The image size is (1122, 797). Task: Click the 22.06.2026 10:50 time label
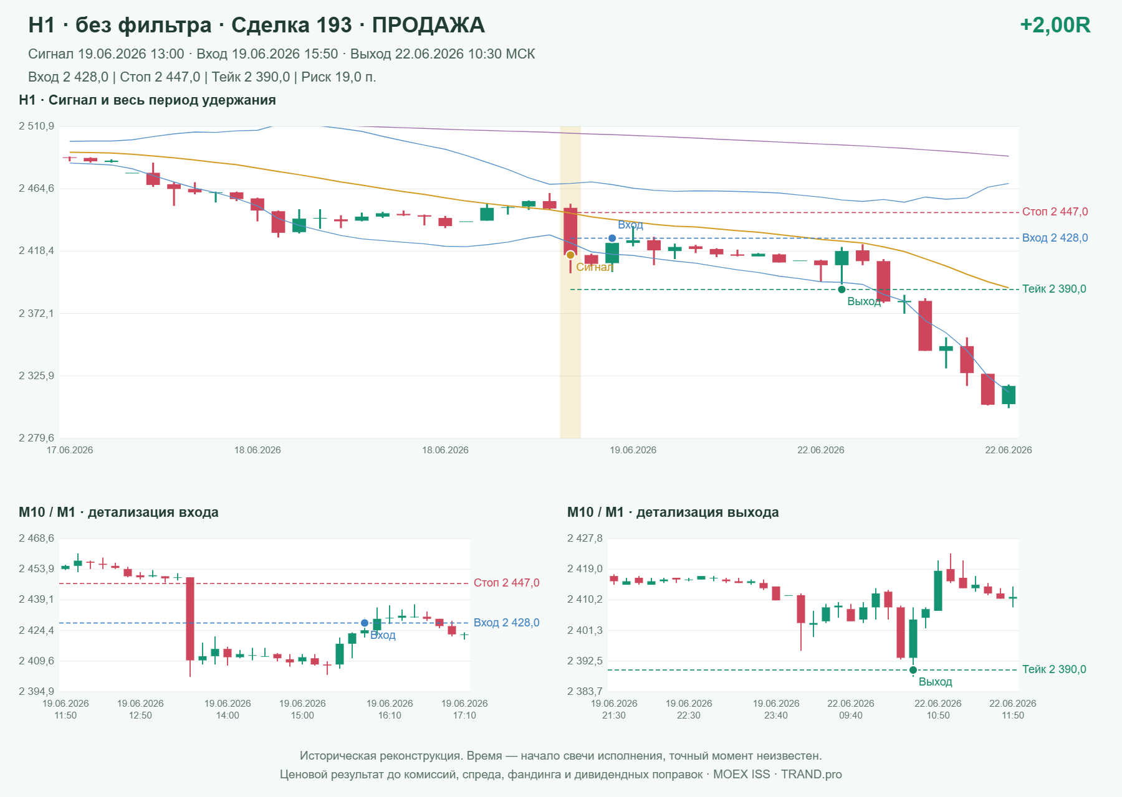click(x=938, y=709)
